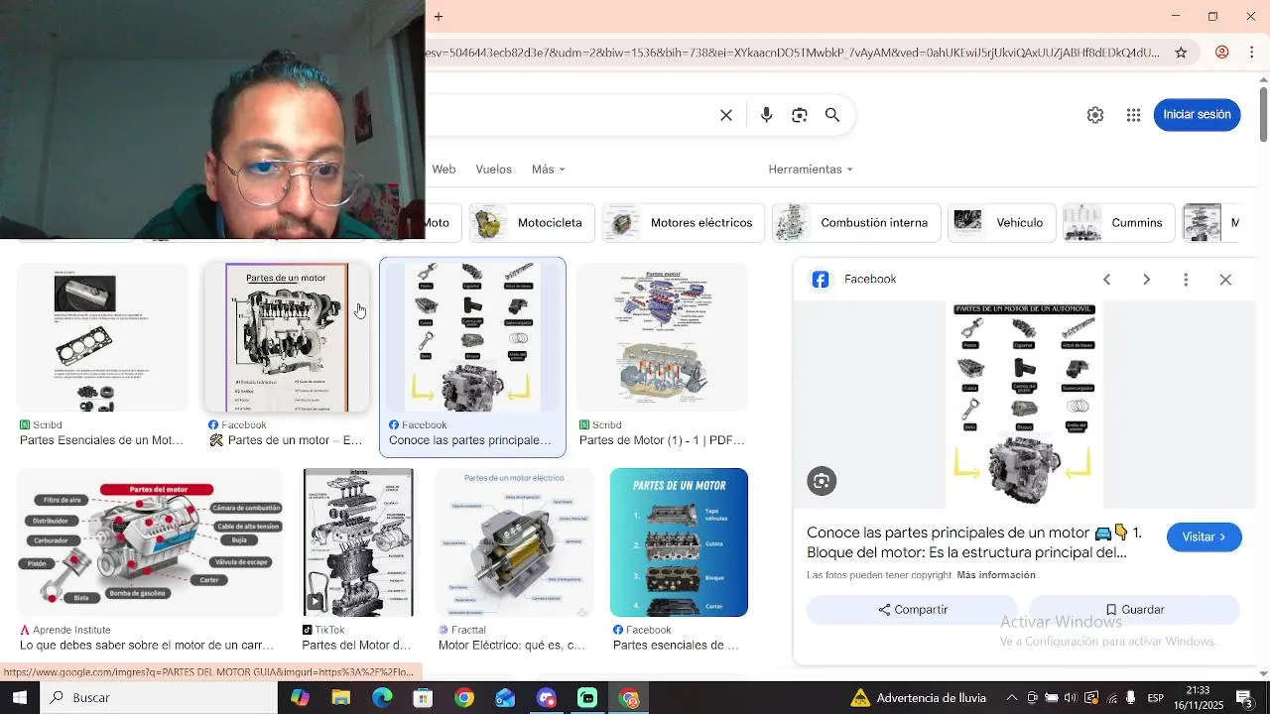The height and width of the screenshot is (714, 1270).
Task: Open the Windows notification center
Action: point(1243,698)
